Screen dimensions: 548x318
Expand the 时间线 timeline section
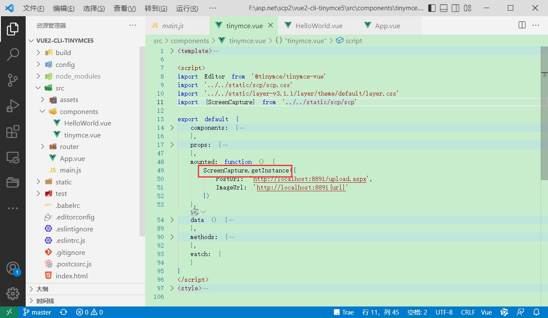click(x=85, y=300)
